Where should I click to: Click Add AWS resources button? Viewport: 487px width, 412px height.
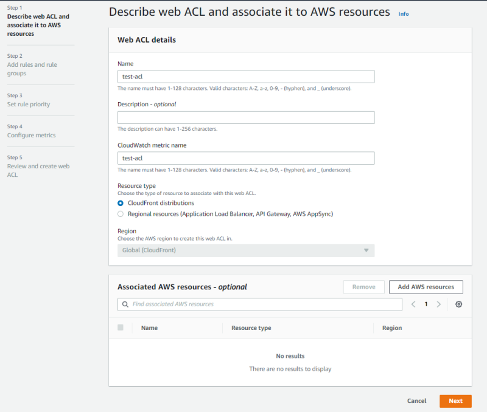[x=426, y=287]
